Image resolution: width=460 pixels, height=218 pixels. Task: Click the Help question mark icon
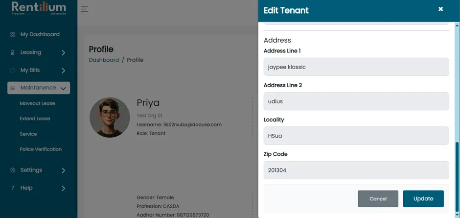tap(13, 188)
